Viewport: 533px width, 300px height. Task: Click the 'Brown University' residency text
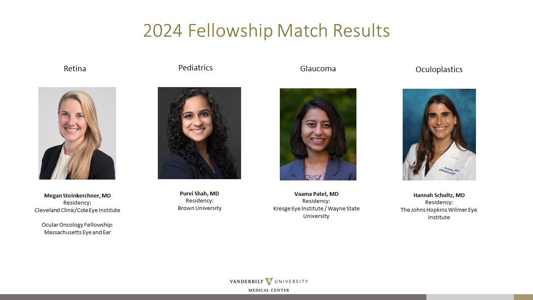point(199,208)
